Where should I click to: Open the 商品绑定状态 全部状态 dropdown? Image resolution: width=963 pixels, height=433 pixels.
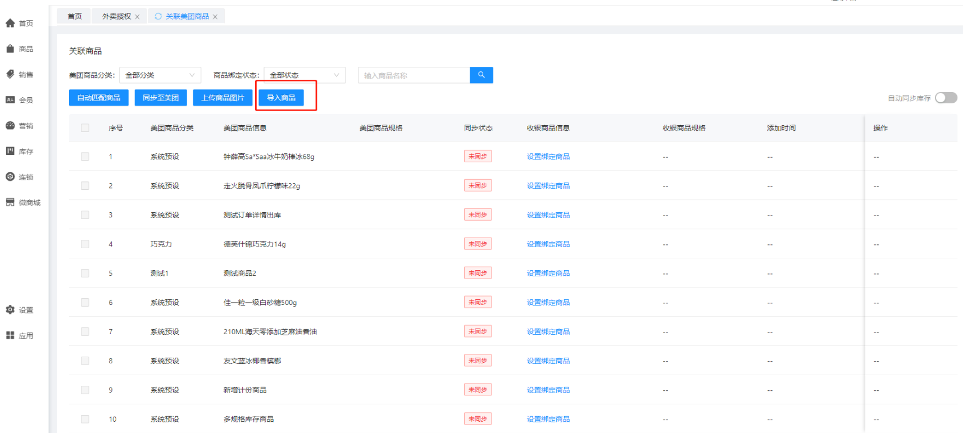pyautogui.click(x=305, y=75)
